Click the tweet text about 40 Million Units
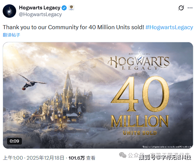Screen dimensions: 196x163 pos(73,27)
